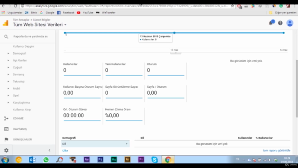Open the Bitrix bookmark
298x168 pixels.
point(31,13)
